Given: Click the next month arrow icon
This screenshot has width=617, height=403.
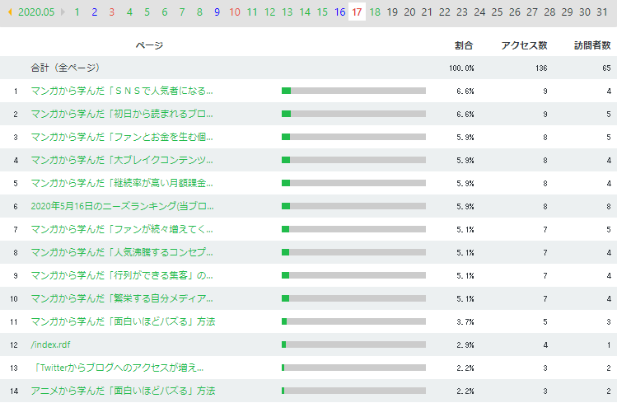Looking at the screenshot, I should click(x=63, y=12).
